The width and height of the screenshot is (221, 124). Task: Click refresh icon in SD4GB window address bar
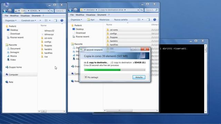click(x=52, y=11)
